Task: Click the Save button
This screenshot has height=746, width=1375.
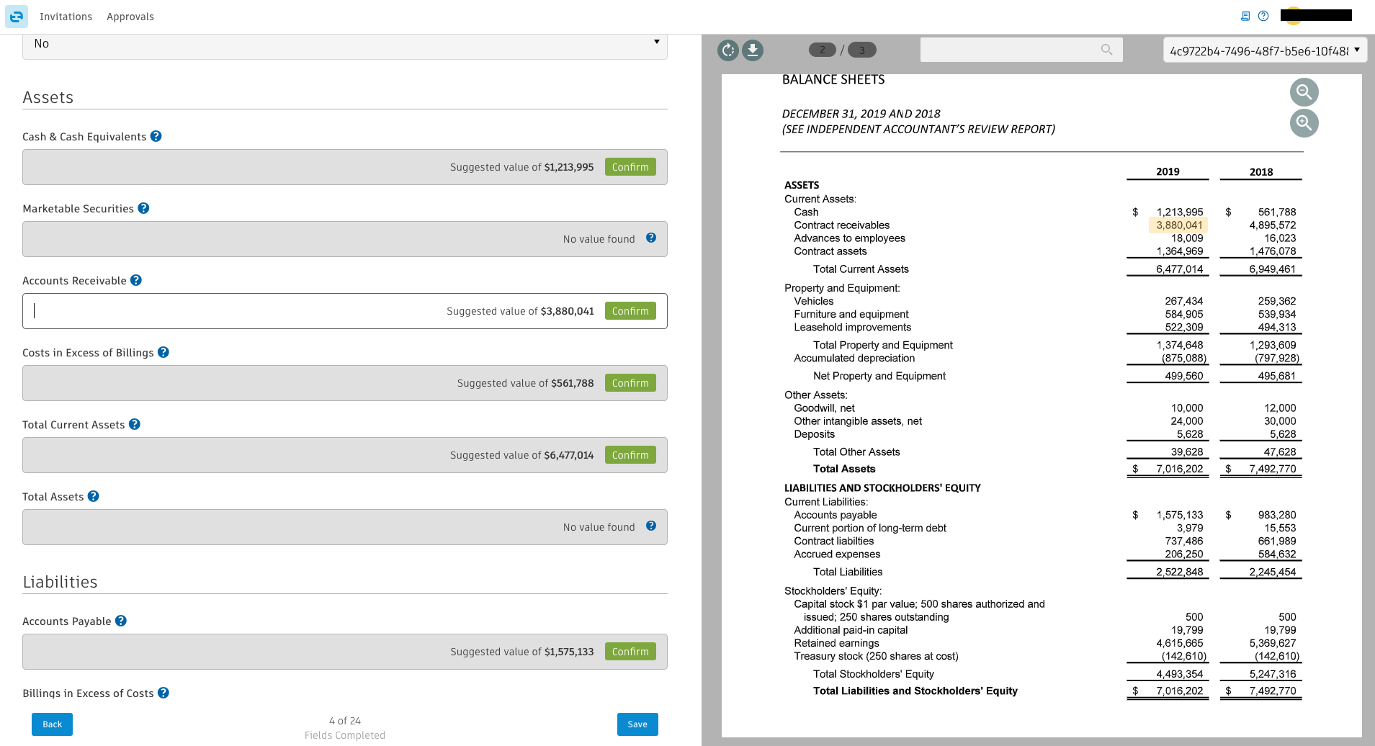Action: [637, 724]
